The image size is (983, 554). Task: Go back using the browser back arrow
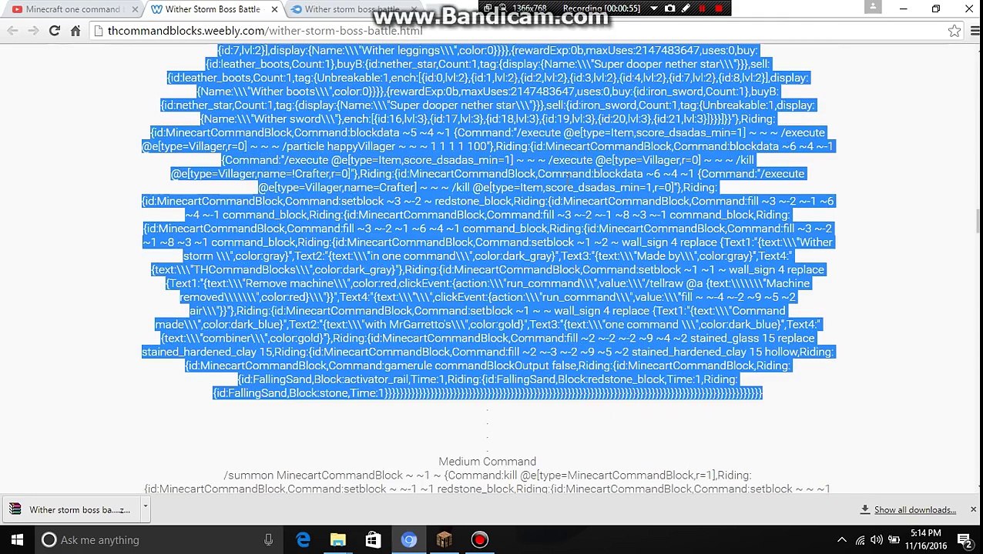[12, 31]
